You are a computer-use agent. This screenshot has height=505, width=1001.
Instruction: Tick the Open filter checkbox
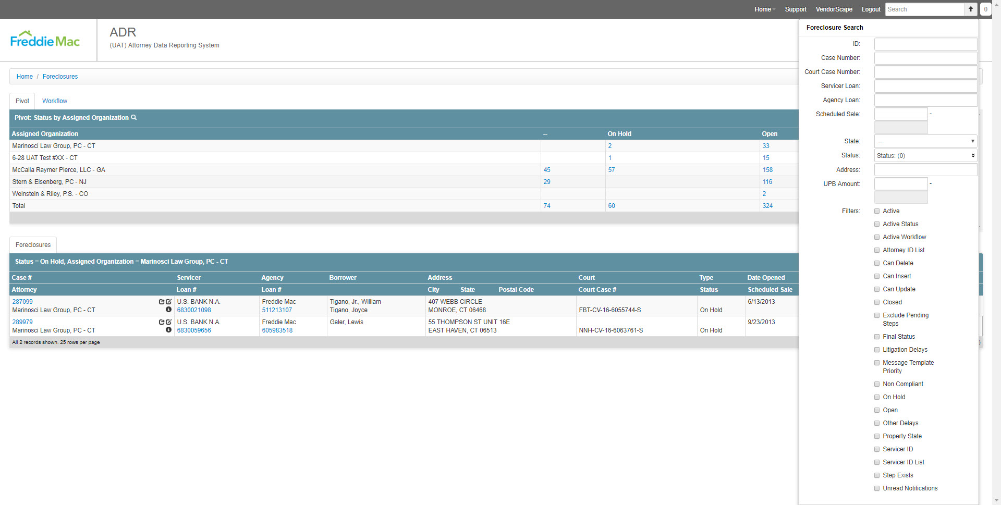(877, 410)
